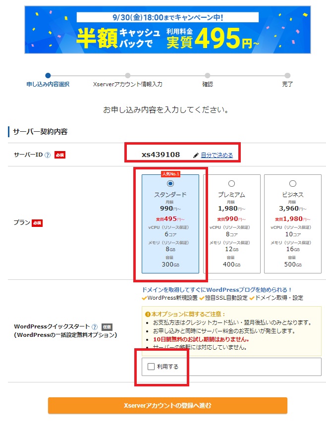The height and width of the screenshot is (429, 326).
Task: Click Xserverアカウントの登録へ進む button
Action: pos(167,406)
